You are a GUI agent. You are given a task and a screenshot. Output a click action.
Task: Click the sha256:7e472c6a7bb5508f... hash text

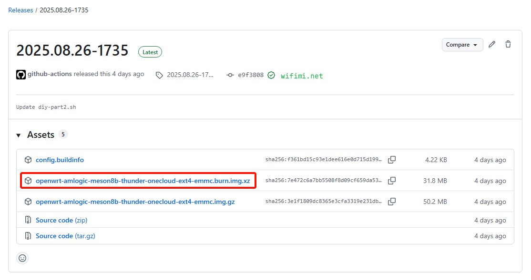tap(323, 180)
